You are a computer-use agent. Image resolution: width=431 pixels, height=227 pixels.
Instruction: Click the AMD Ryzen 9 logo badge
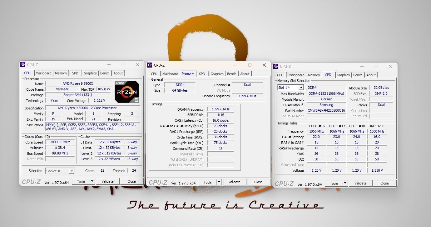tap(127, 92)
